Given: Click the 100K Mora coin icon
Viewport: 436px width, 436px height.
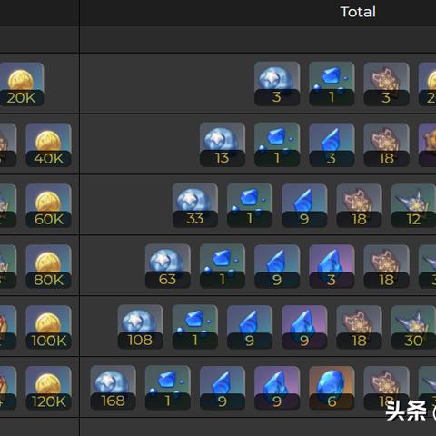Looking at the screenshot, I should click(x=48, y=327).
